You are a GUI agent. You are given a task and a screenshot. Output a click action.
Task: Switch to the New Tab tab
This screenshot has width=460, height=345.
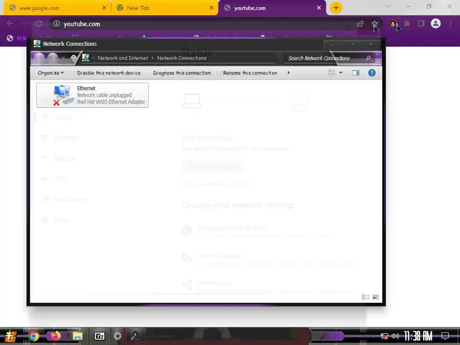click(x=164, y=8)
